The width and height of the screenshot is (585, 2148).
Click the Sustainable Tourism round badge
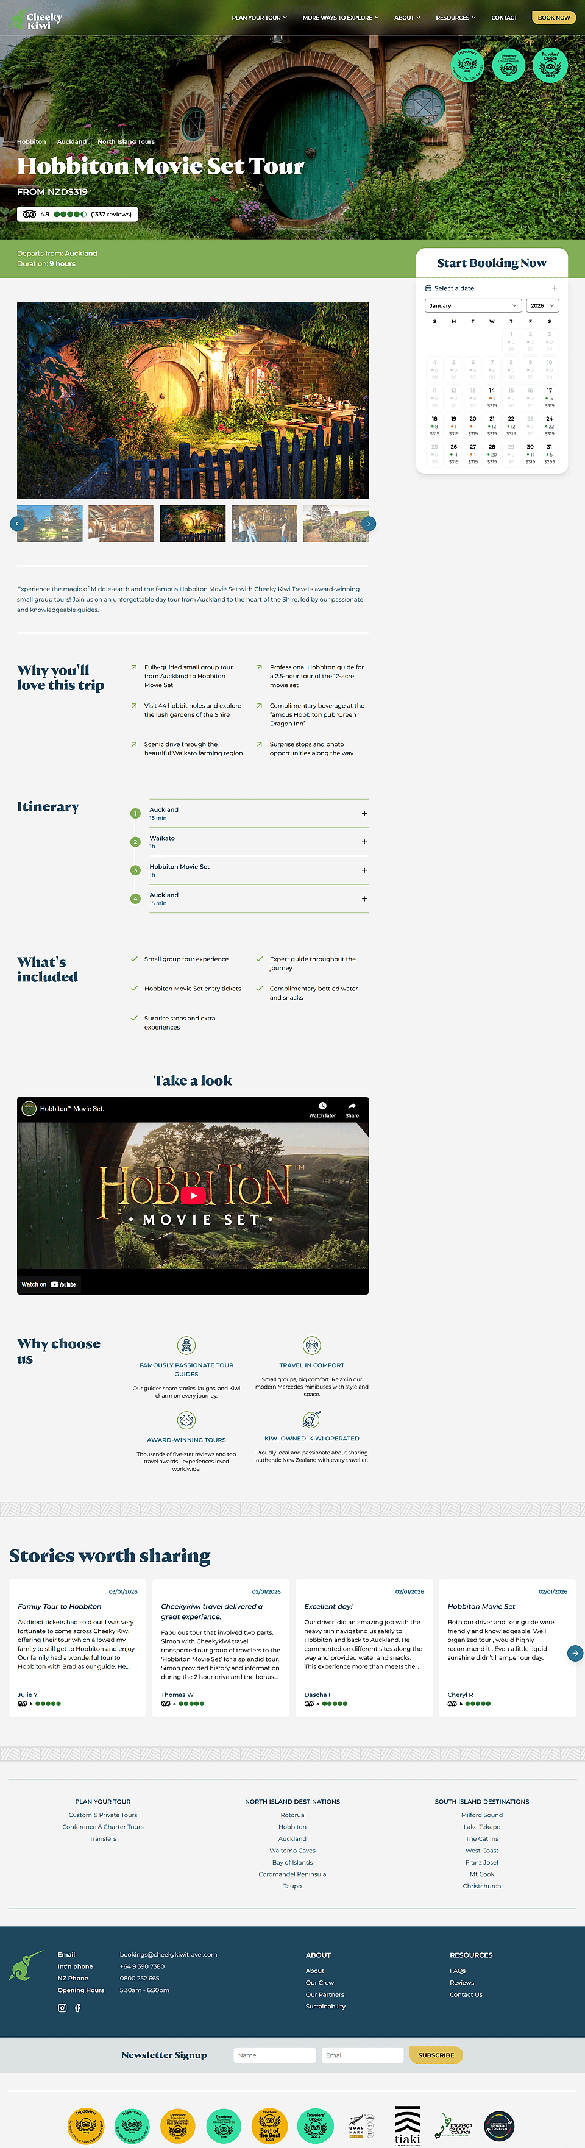tap(499, 2125)
